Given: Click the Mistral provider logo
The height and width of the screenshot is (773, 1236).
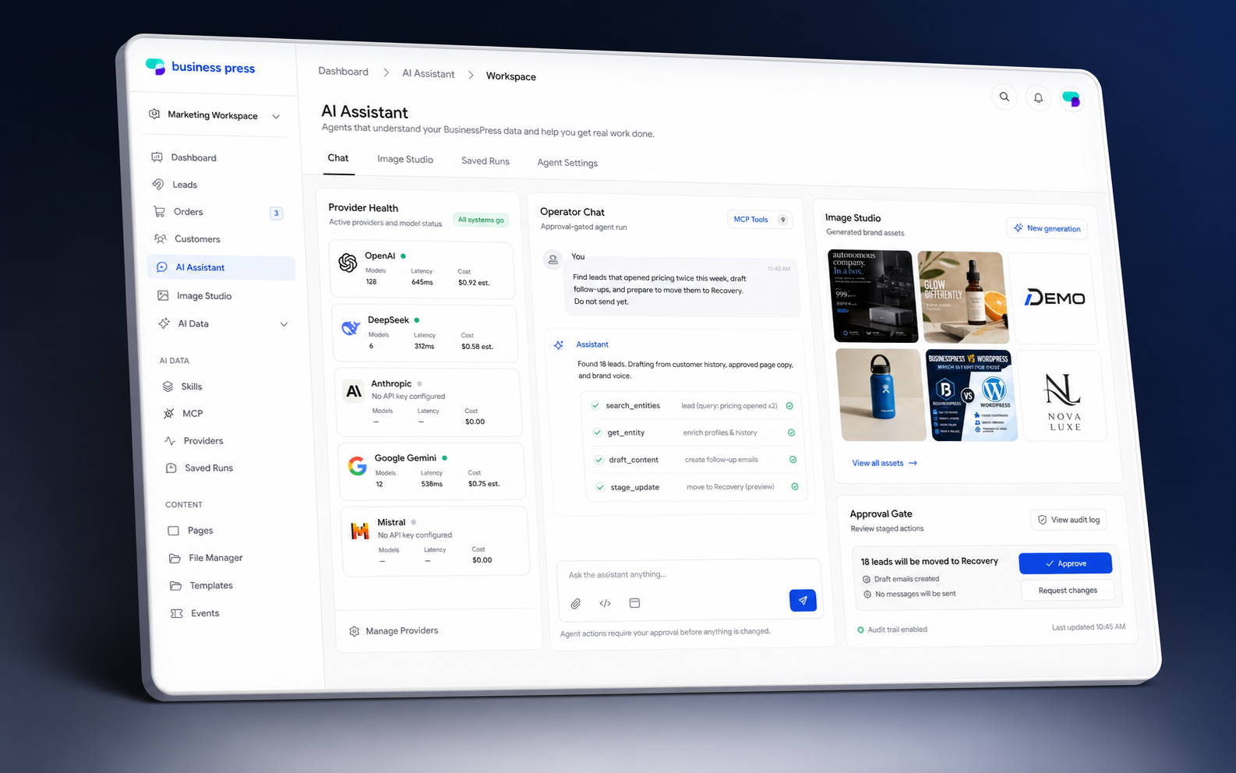Looking at the screenshot, I should tap(360, 531).
